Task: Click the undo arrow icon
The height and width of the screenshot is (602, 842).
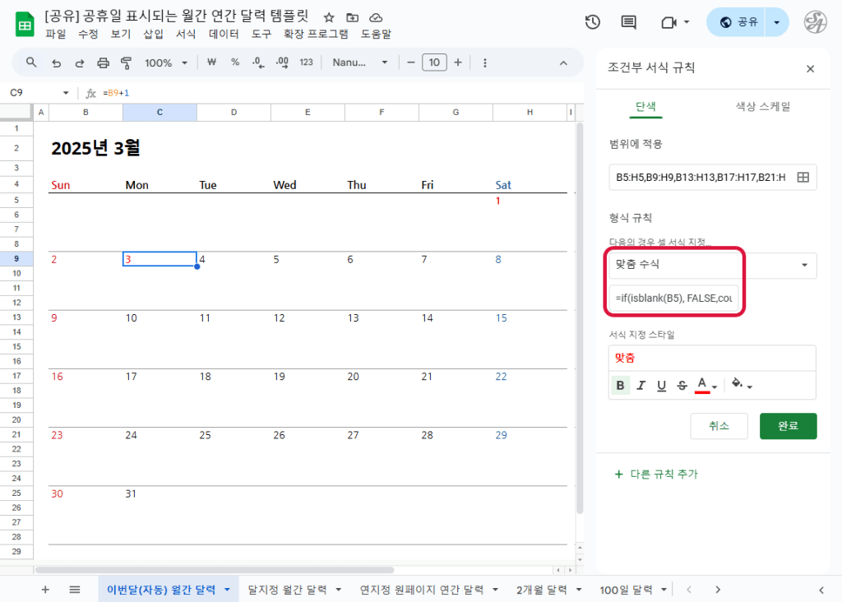Action: (56, 63)
